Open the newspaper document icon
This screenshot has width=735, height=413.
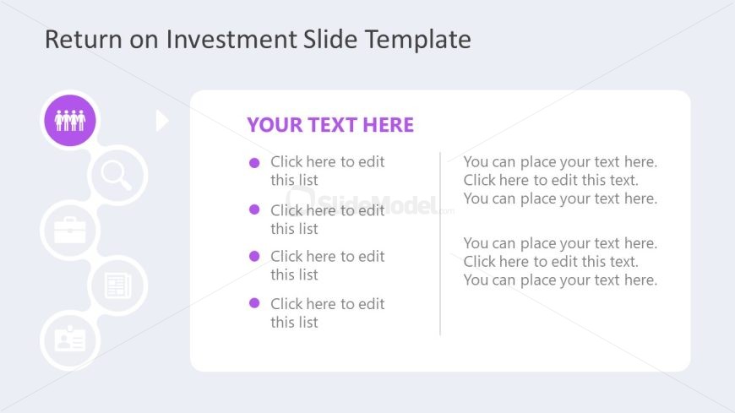point(117,285)
